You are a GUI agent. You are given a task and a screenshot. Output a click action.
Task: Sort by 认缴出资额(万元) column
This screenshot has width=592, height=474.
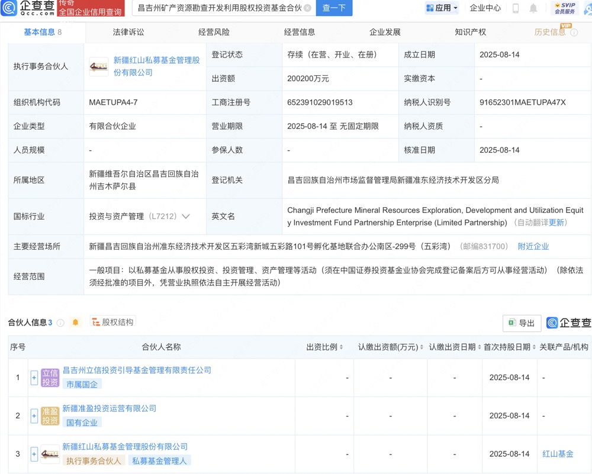pos(422,347)
